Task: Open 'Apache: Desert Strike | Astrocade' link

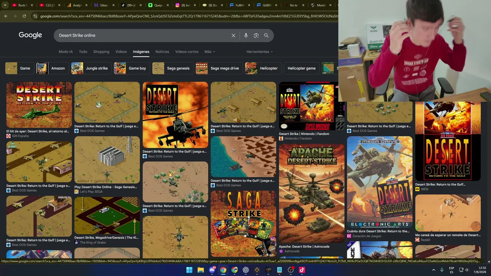Action: [304, 246]
